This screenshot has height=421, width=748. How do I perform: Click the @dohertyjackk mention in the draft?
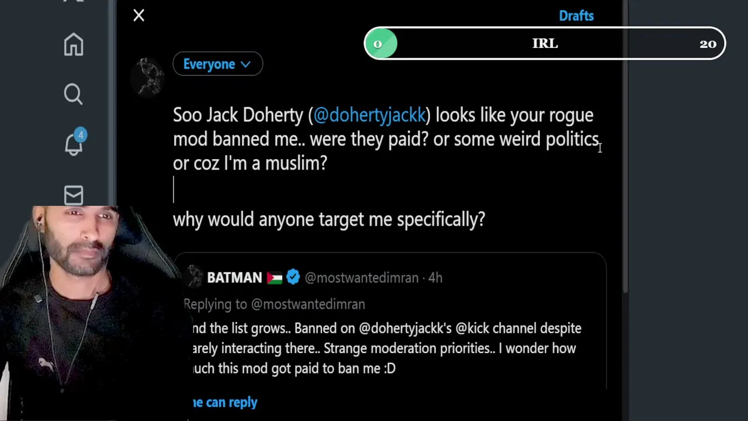369,115
